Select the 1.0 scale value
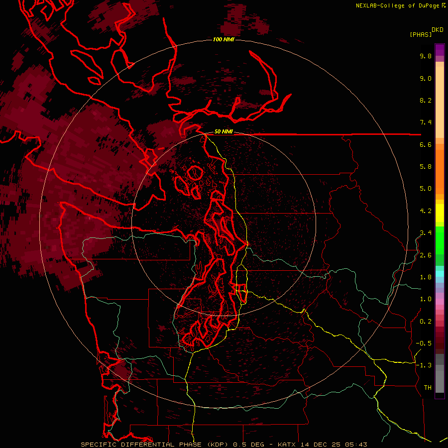Viewport: 448px width, 448px height. [x=426, y=299]
